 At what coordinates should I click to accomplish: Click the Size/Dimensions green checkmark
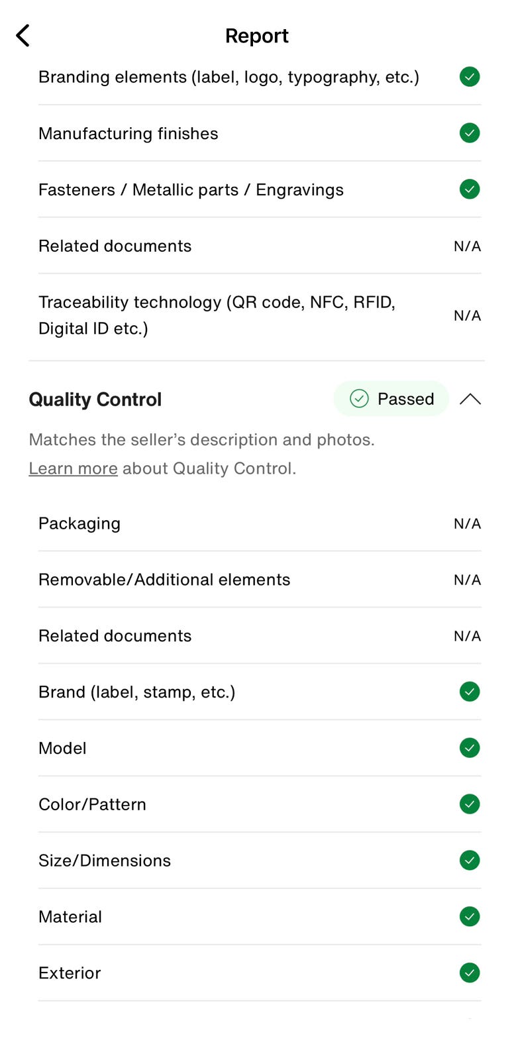coord(470,861)
